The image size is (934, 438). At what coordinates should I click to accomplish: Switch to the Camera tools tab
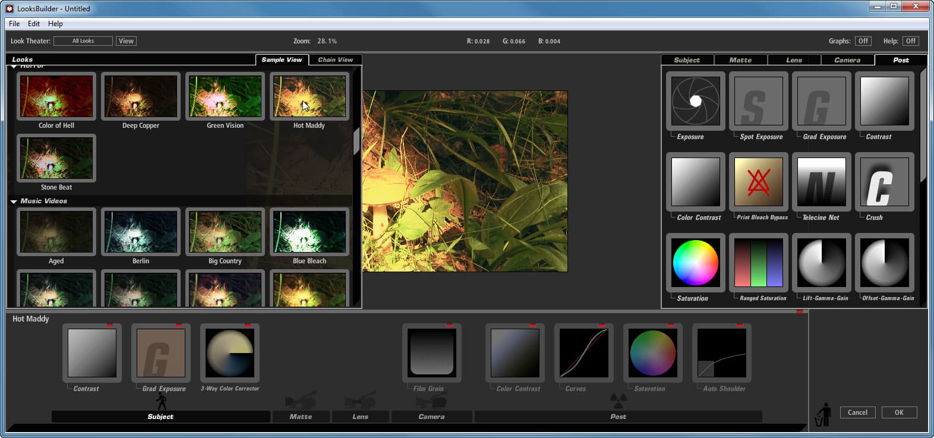pyautogui.click(x=847, y=60)
